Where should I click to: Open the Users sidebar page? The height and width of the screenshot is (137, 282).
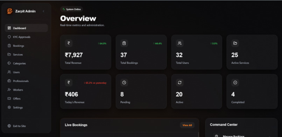pyautogui.click(x=26, y=72)
